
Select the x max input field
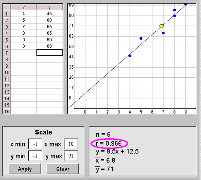[x=71, y=144]
